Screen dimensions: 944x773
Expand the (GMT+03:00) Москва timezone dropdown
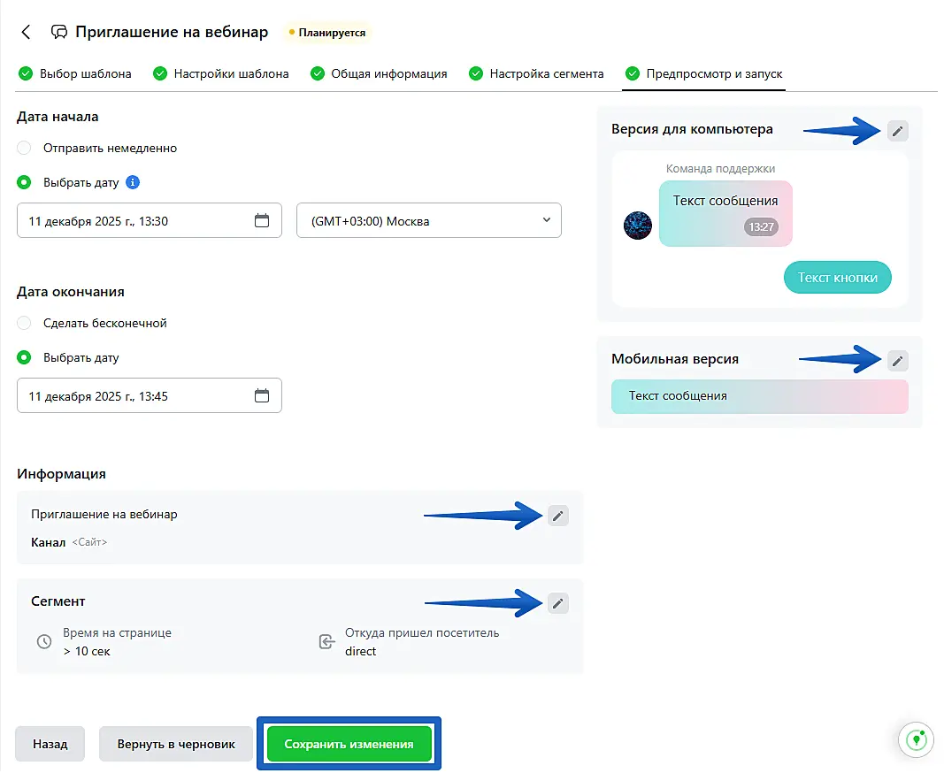[x=428, y=221]
